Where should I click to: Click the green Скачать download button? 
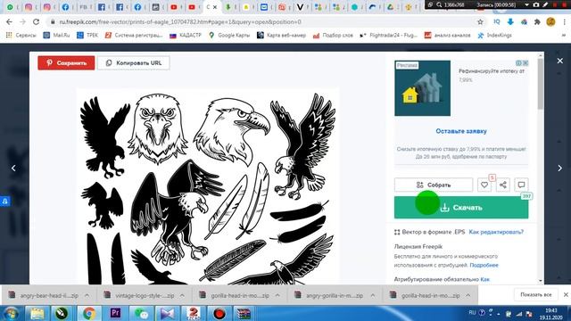461,208
